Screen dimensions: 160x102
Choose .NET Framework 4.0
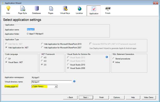tap(42, 61)
